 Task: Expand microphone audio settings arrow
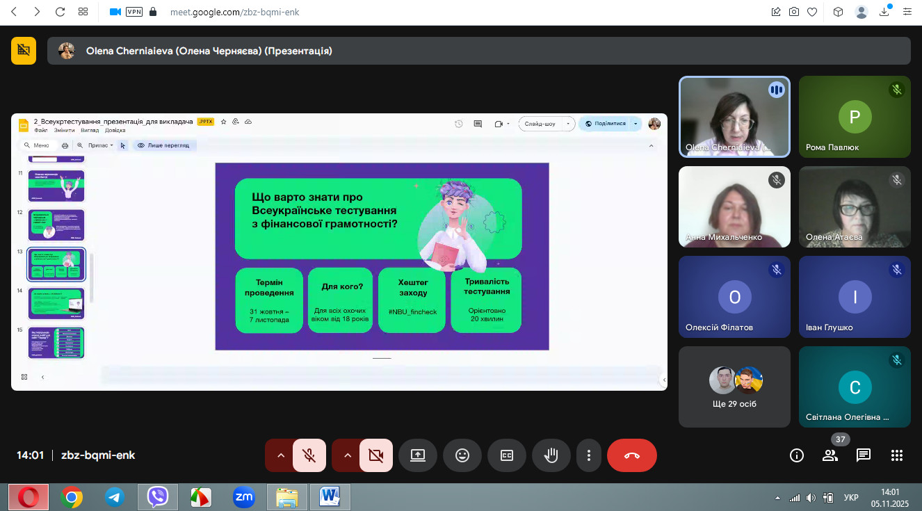pos(281,455)
